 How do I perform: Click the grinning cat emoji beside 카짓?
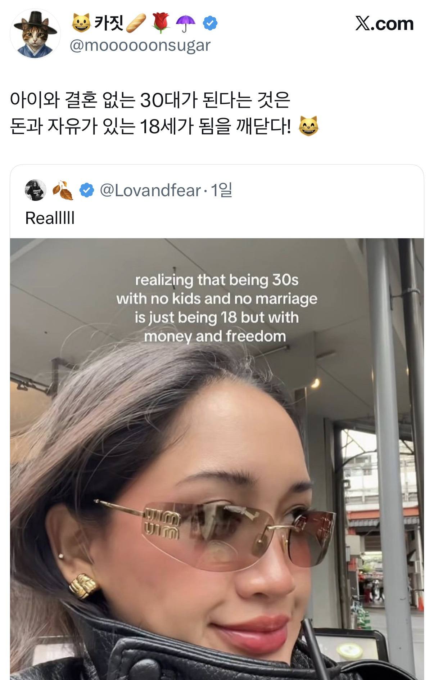pos(81,23)
